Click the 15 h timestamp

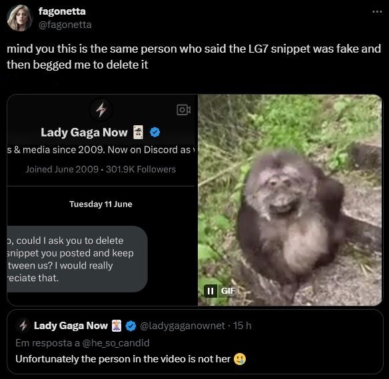click(242, 326)
